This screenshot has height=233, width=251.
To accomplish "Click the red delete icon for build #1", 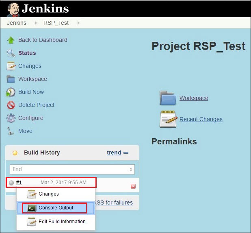I will tap(133, 186).
